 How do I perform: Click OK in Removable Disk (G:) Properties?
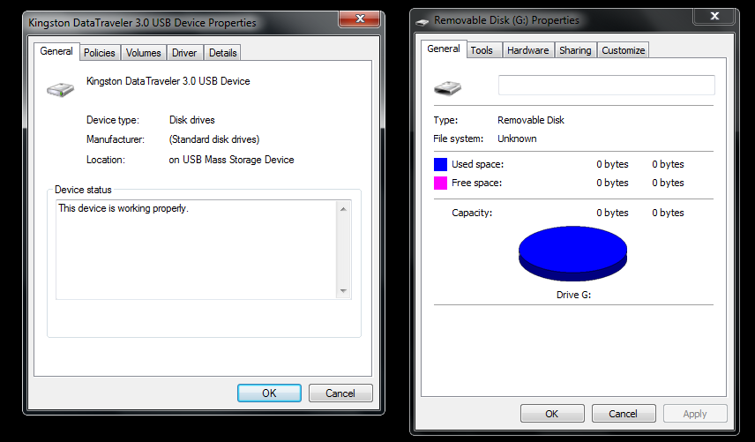point(552,414)
